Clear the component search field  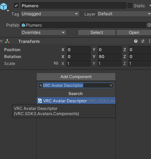coord(111,85)
